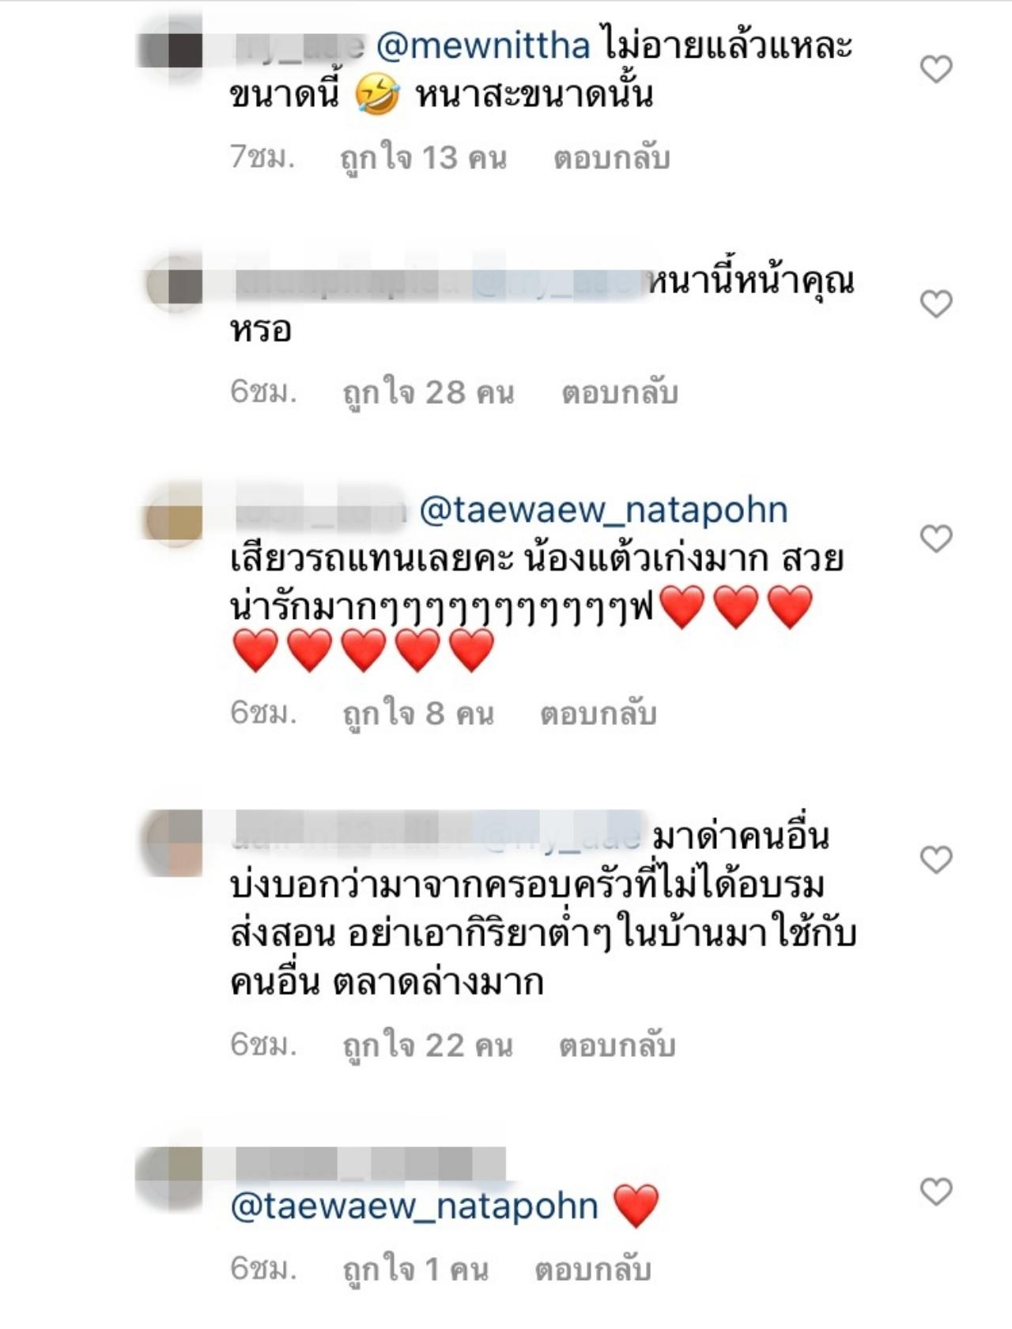Like the comment mentioning @mewnittha

click(x=936, y=70)
